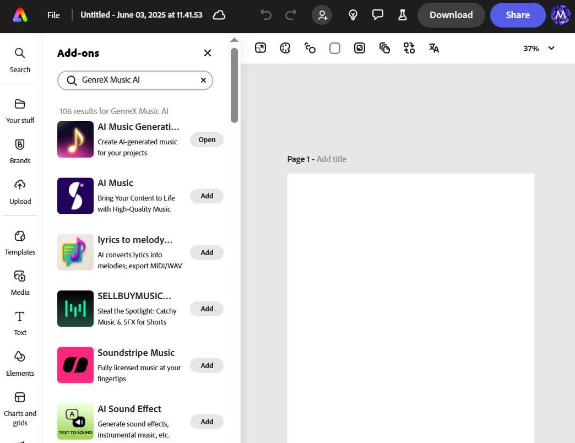Screen dimensions: 575x443
Task: Add the AI Sound Effect add-on
Action: click(x=207, y=422)
